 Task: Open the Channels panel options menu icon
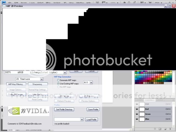173,100
